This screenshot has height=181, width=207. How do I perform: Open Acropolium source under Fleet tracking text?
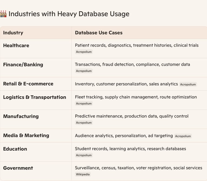pos(84,103)
